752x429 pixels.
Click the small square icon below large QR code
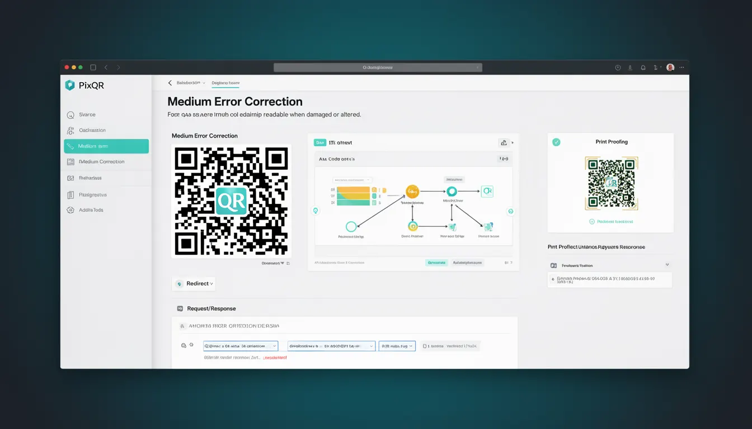(288, 263)
